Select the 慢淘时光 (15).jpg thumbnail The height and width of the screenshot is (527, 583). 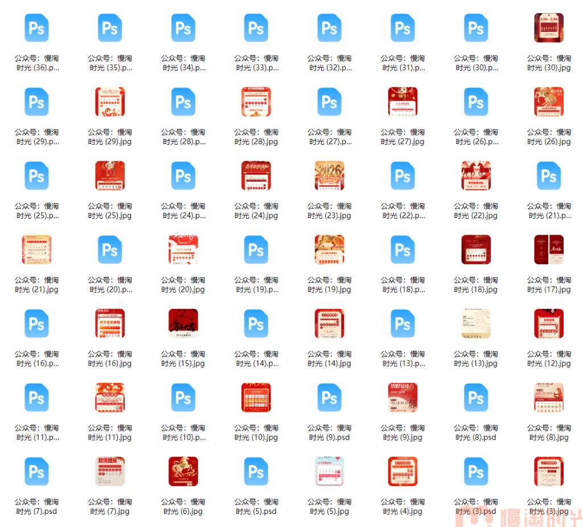pos(183,324)
